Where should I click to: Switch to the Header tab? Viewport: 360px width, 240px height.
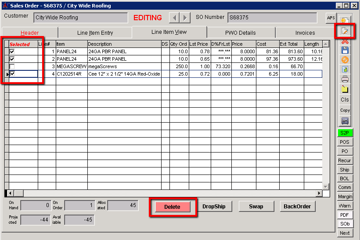coord(30,33)
